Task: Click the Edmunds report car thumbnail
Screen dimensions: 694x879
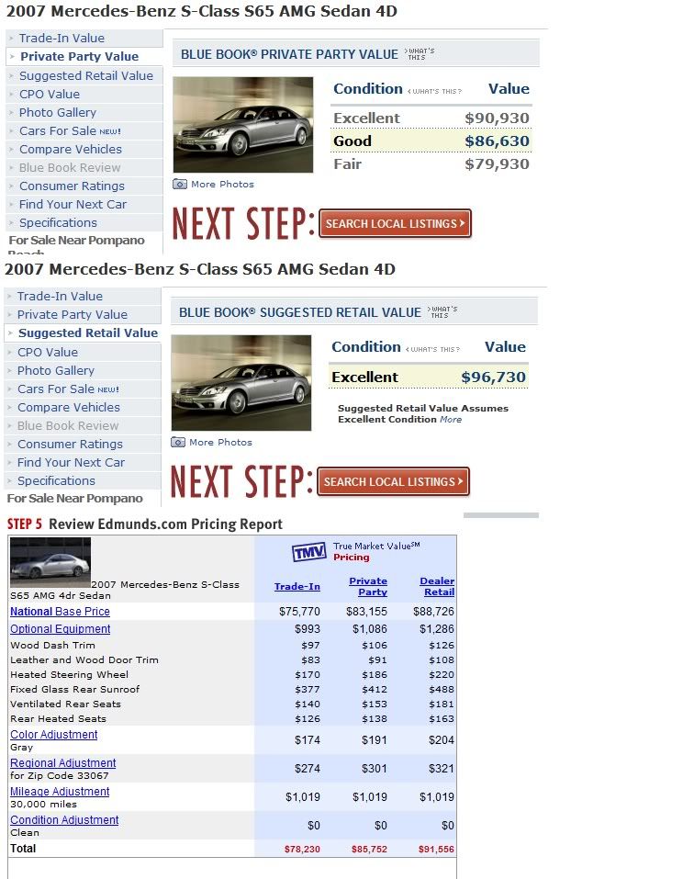Action: click(x=50, y=562)
